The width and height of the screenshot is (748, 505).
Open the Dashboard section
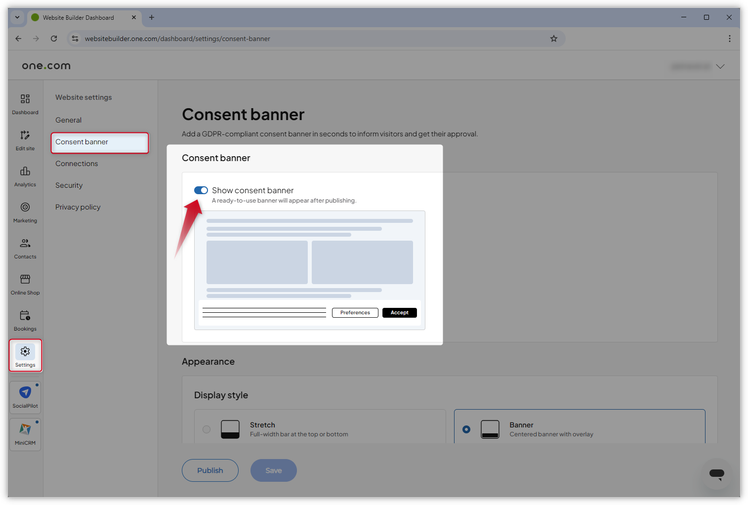pyautogui.click(x=25, y=103)
